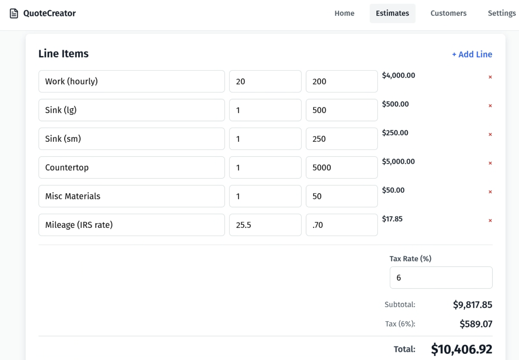519x360 pixels.
Task: Open the Home tab
Action: tap(344, 13)
